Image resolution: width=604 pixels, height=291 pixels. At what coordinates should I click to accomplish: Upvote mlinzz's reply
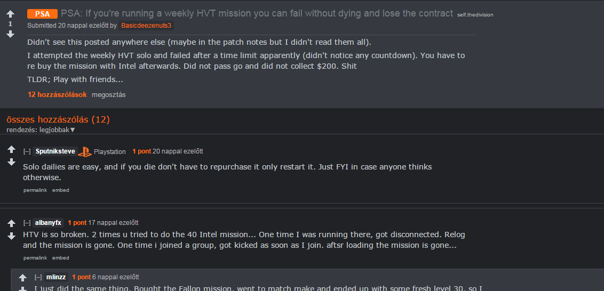[x=23, y=278]
